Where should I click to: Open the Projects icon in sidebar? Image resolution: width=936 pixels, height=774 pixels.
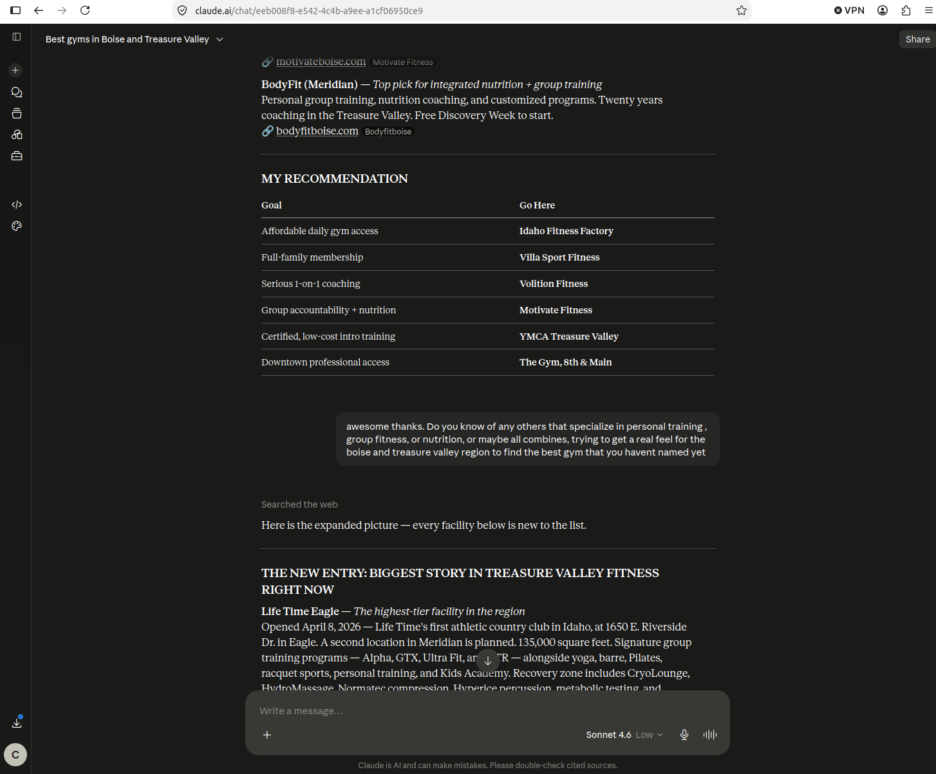tap(17, 113)
